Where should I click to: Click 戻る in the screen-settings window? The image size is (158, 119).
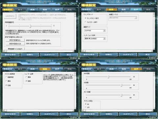tap(147, 55)
